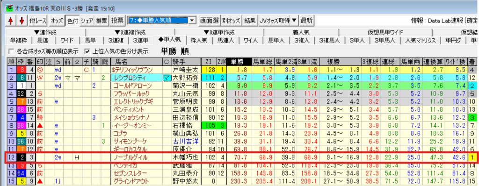
Task: Click the red up arrow button
Action: [x=11, y=21]
